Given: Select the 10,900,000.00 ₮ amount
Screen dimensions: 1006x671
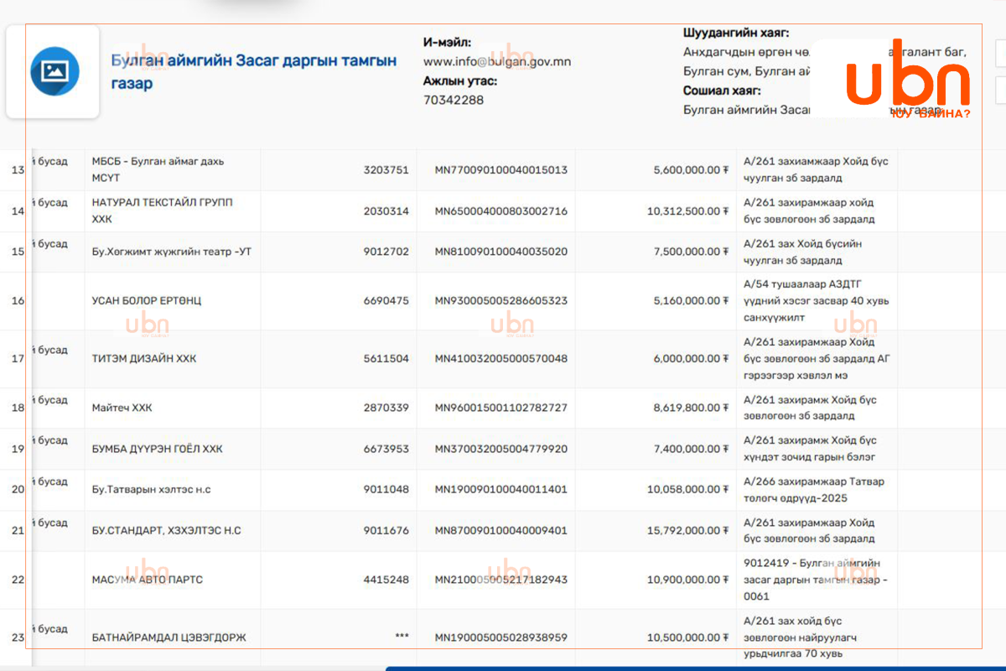Looking at the screenshot, I should pyautogui.click(x=687, y=580).
